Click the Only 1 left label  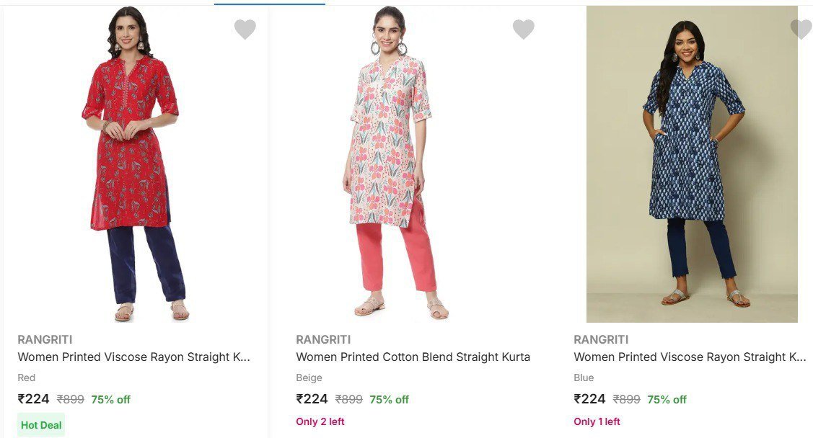pos(597,422)
